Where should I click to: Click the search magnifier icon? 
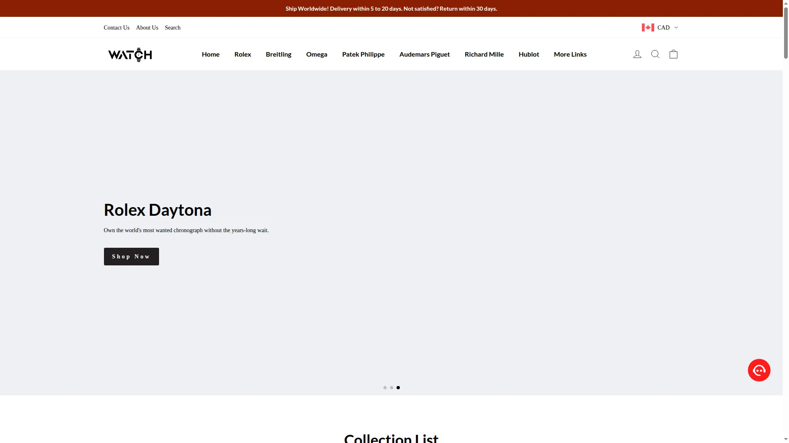click(x=655, y=54)
